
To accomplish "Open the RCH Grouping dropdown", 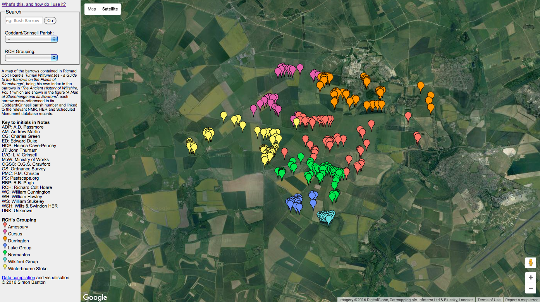I will click(x=31, y=58).
